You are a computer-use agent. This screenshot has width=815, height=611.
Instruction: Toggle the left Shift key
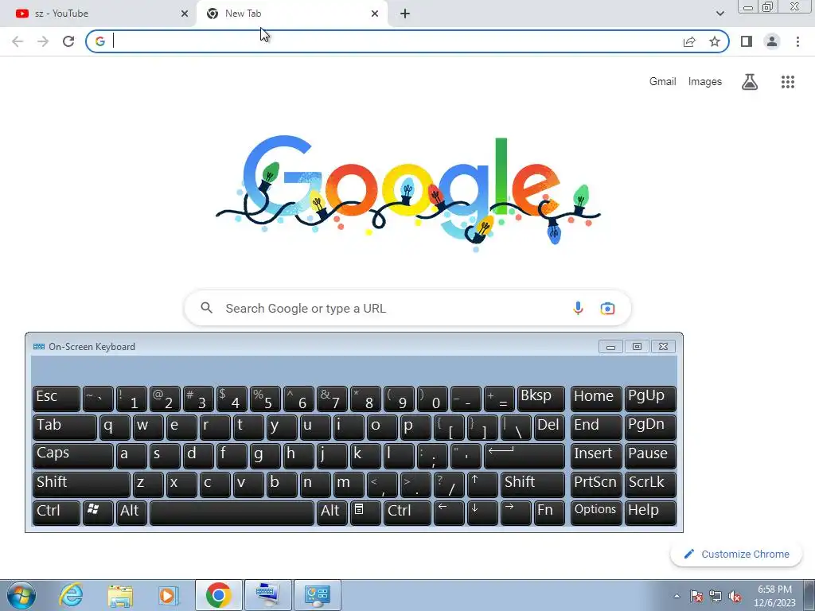pyautogui.click(x=81, y=484)
